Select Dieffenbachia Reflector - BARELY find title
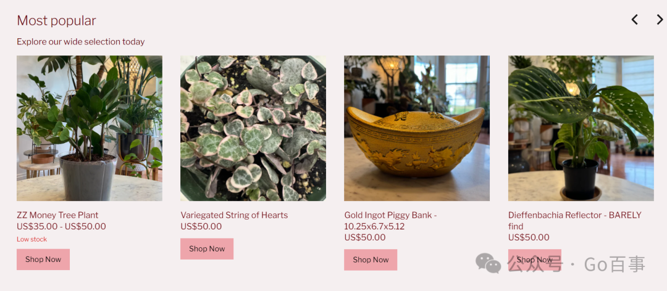Screen dimensions: 667x291 [575, 221]
